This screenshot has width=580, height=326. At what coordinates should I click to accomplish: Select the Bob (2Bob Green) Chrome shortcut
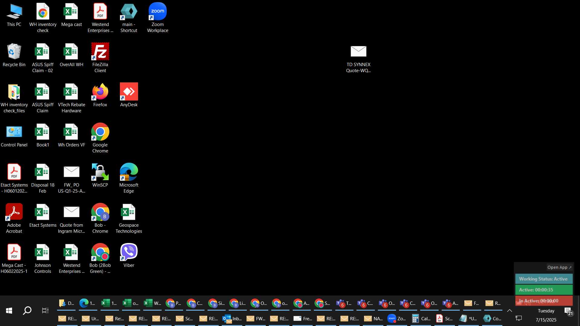(x=100, y=259)
